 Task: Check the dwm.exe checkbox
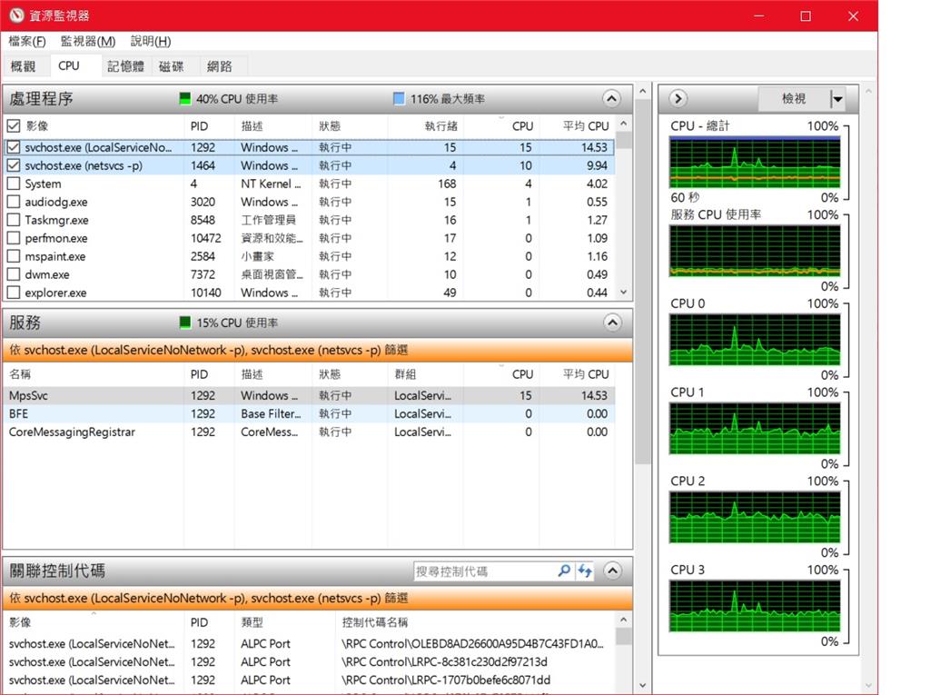14,274
